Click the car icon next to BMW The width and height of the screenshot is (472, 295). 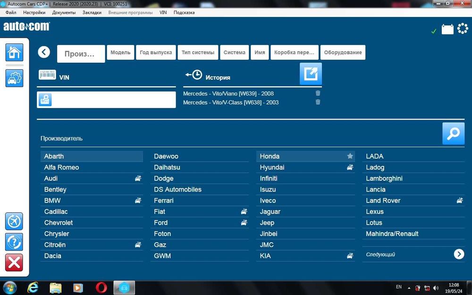[x=138, y=201]
